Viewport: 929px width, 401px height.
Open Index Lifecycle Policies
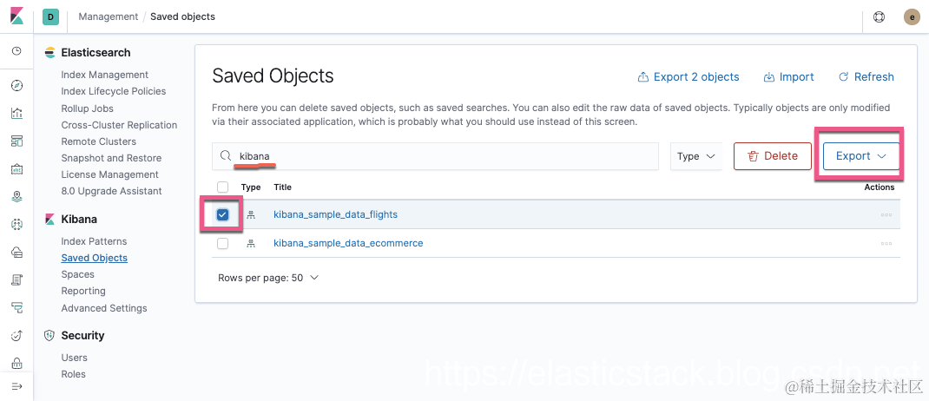tap(114, 91)
